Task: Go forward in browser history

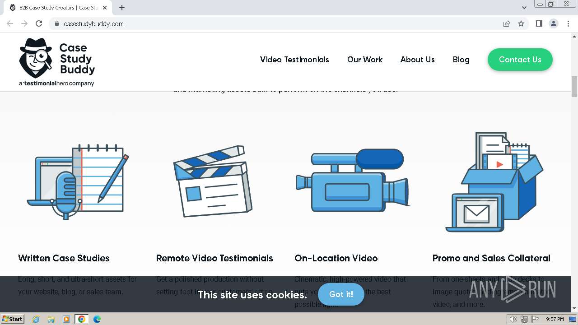Action: click(x=24, y=23)
